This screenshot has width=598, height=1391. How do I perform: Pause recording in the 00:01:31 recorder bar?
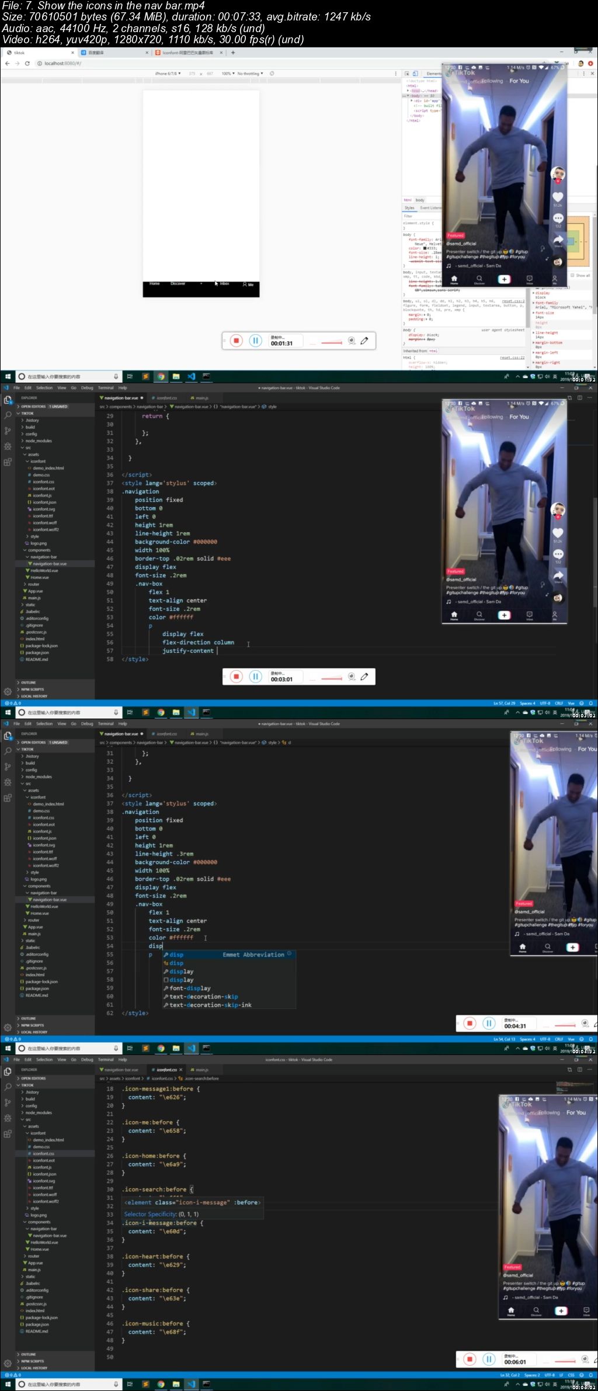(255, 341)
